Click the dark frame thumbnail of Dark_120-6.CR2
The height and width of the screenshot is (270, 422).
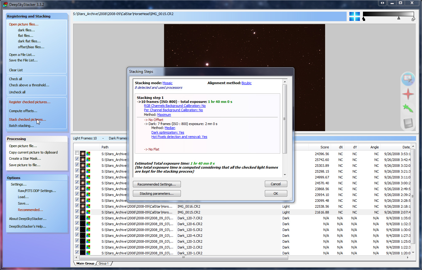pos(82,224)
